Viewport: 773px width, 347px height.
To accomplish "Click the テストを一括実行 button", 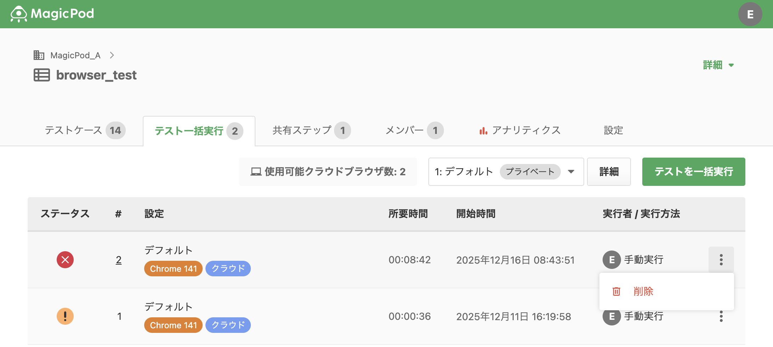I will point(693,172).
